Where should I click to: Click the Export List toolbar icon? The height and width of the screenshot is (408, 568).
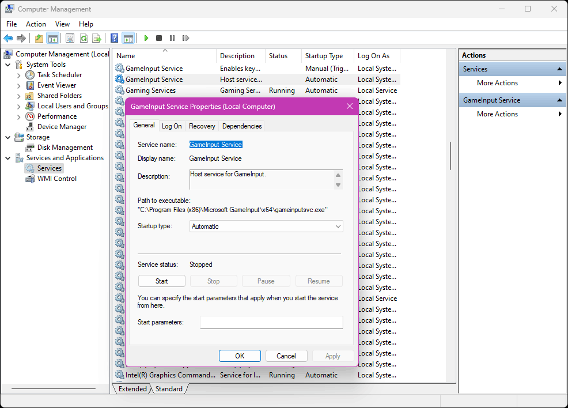97,38
